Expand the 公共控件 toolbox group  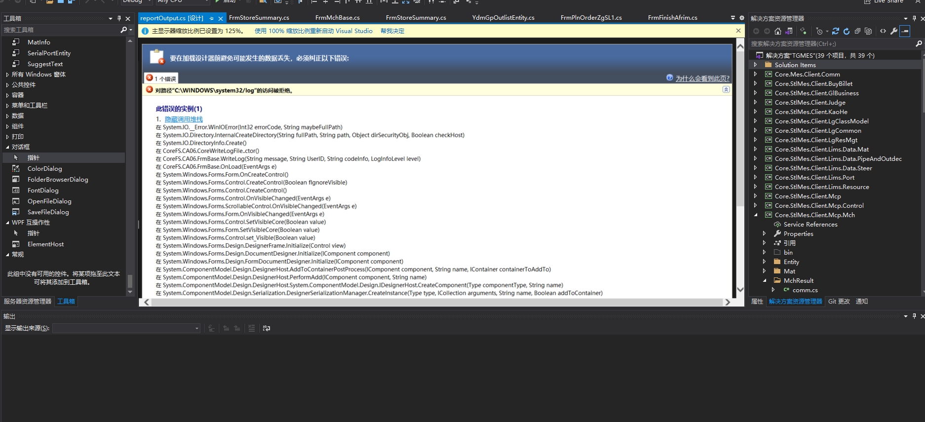7,85
